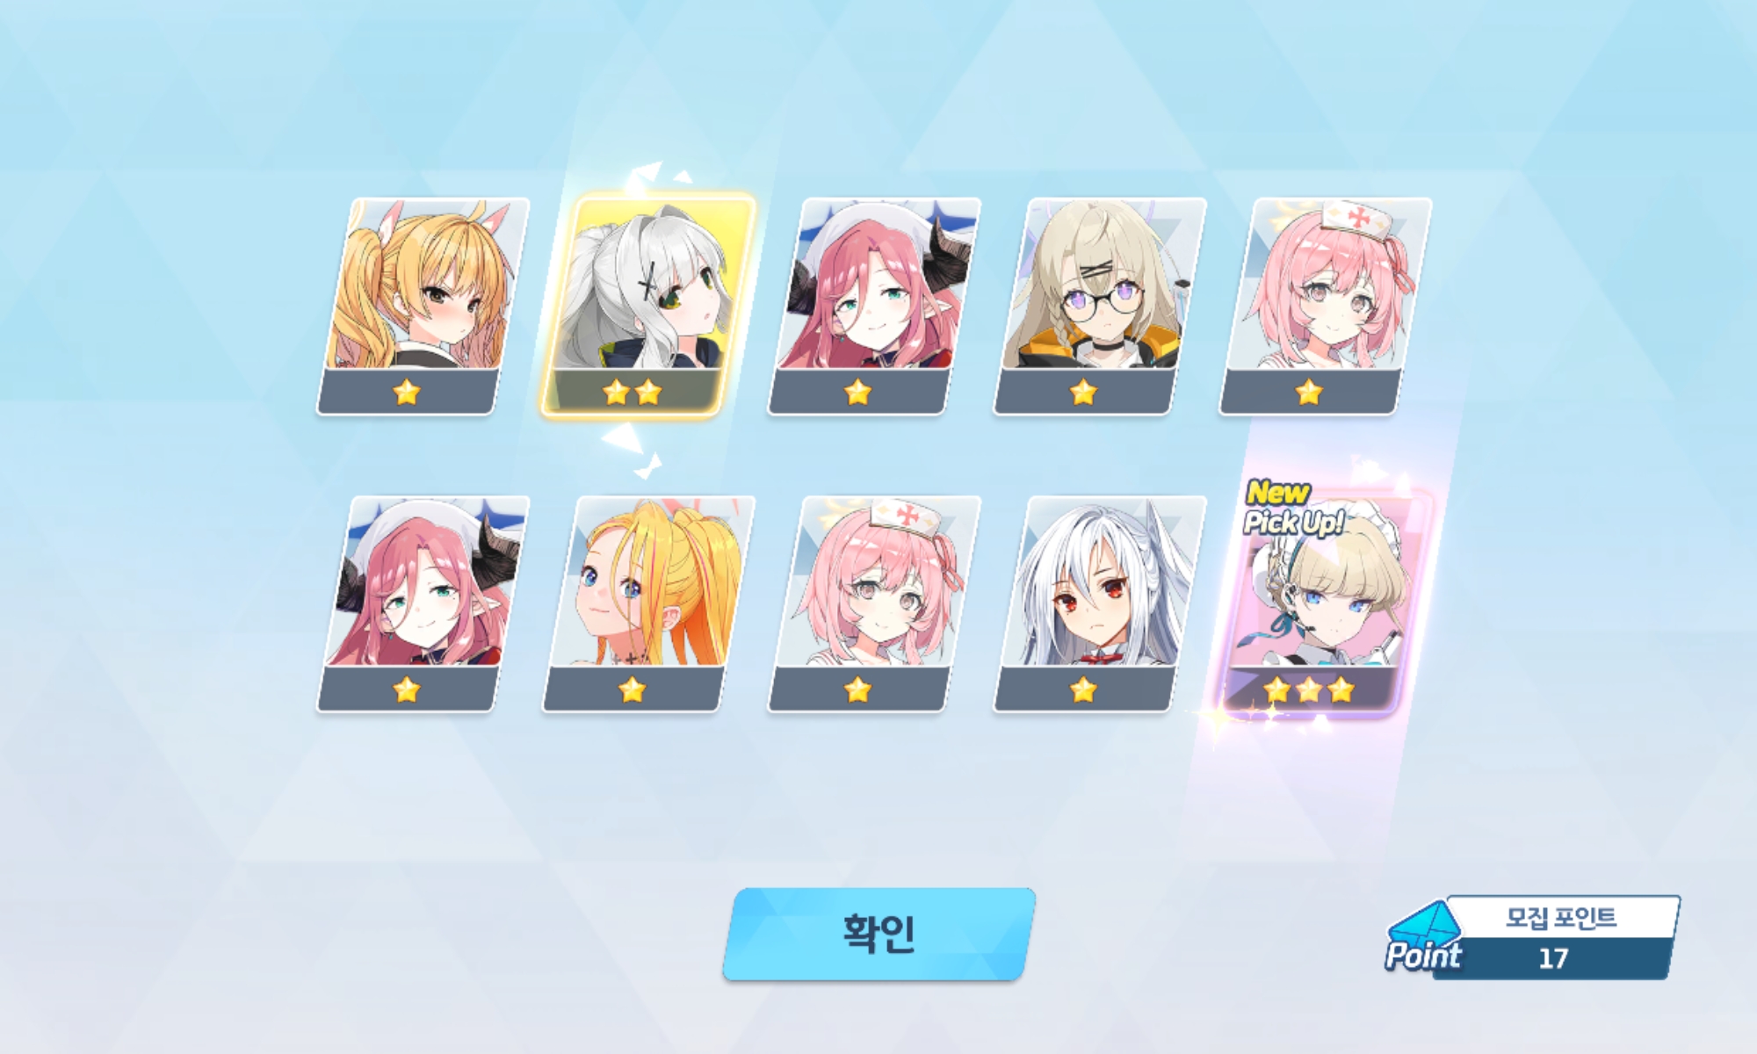Select the bottom-row pink nurse character card

point(874,603)
